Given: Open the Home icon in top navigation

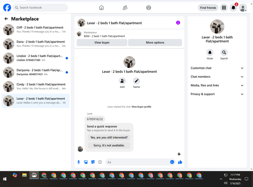Looking at the screenshot, I should (x=101, y=8).
